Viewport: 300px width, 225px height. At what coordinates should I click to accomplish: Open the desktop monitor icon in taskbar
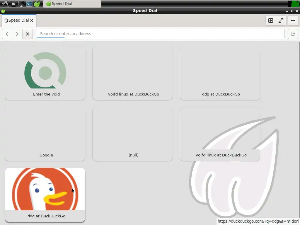(x=21, y=4)
